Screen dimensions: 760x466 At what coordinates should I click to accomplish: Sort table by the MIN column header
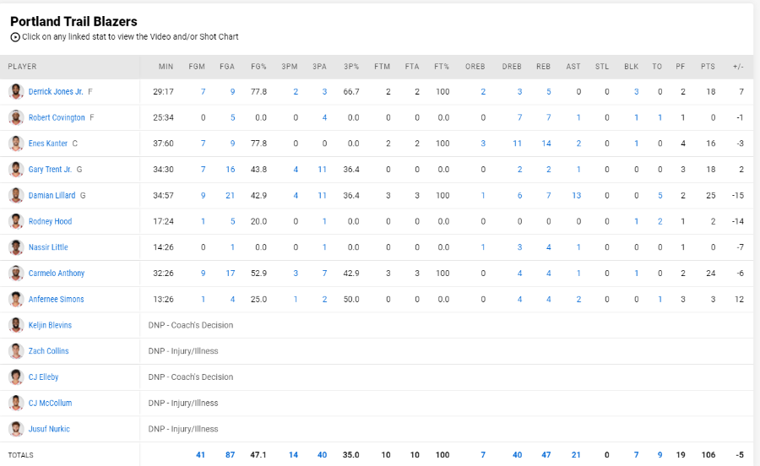(x=166, y=67)
